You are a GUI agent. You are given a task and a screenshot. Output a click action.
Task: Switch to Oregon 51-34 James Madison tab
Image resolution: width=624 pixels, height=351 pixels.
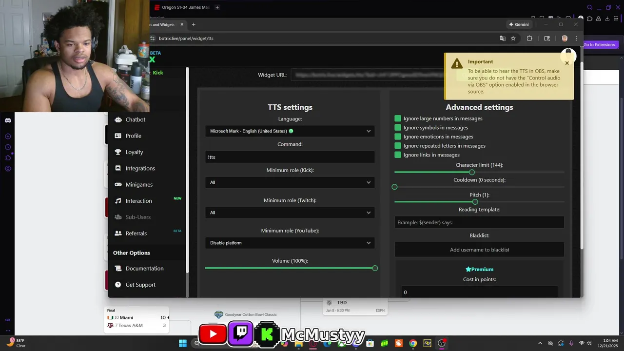181,7
